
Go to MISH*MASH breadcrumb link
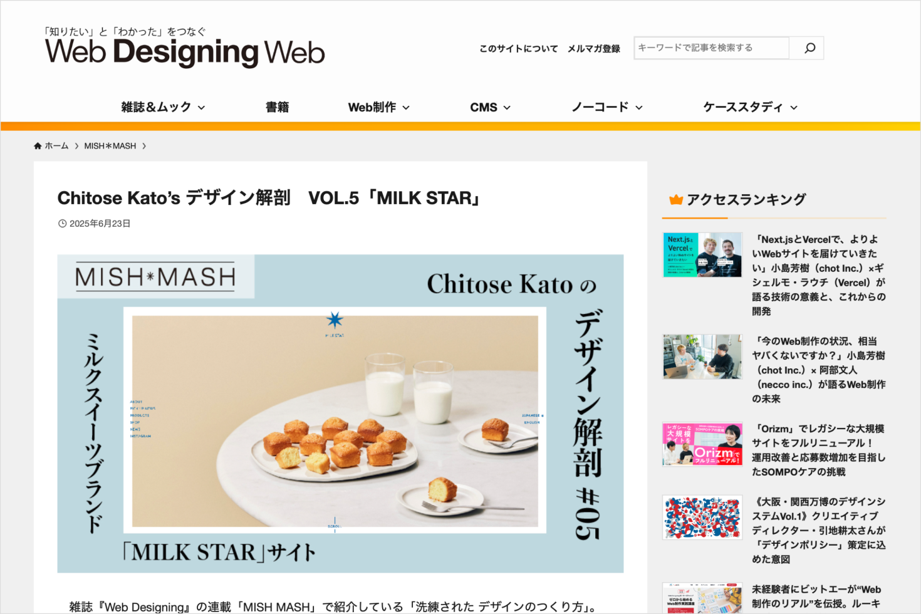(110, 146)
